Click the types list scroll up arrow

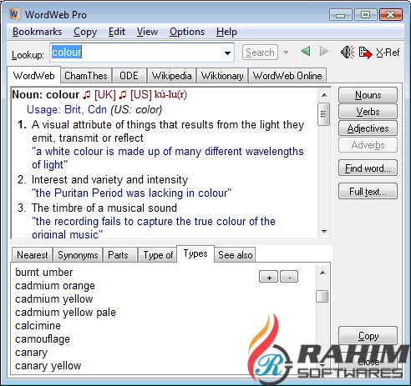pyautogui.click(x=322, y=273)
